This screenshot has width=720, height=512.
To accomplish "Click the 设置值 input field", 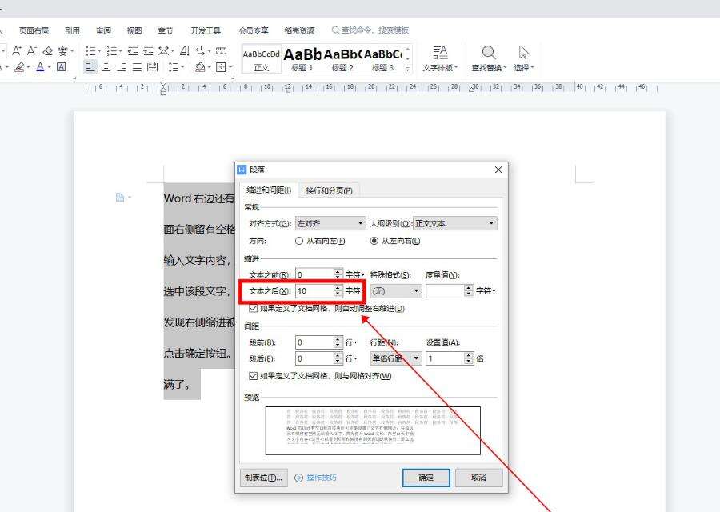I will [445, 358].
